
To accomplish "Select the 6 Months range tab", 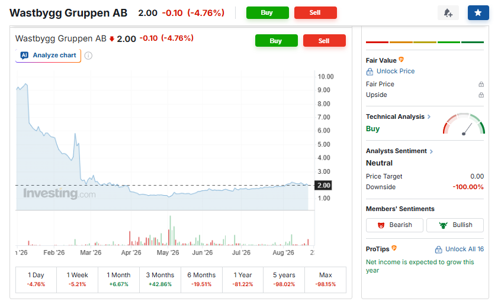I will pos(201,280).
